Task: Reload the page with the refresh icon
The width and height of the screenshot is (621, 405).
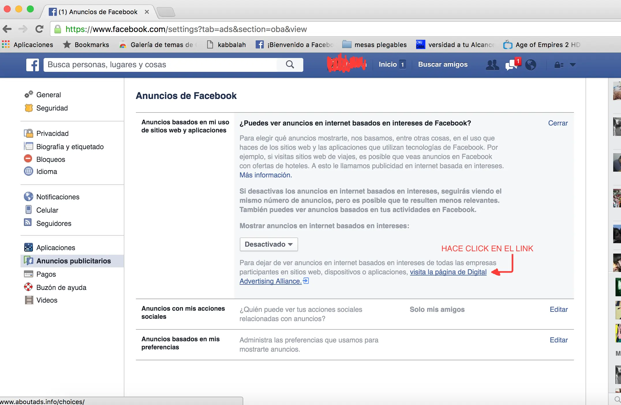Action: point(40,29)
